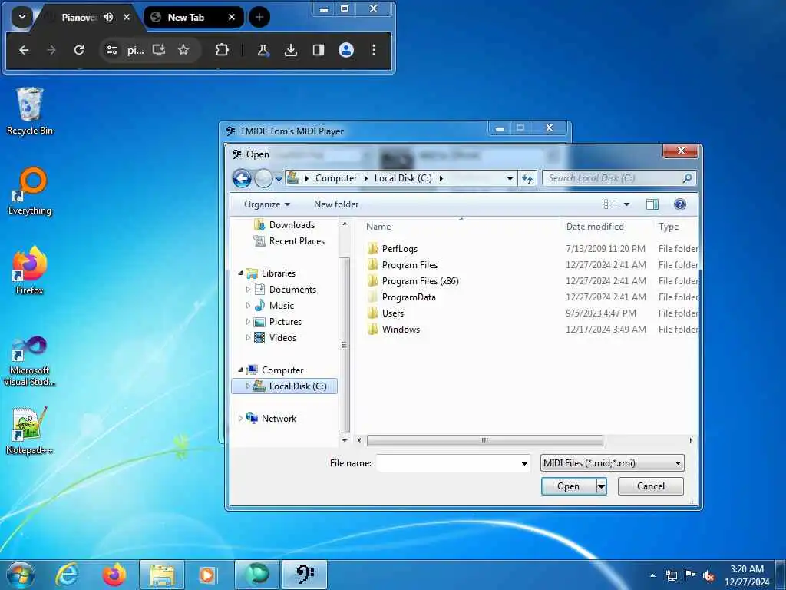The image size is (786, 590).
Task: Open the Windows Start menu
Action: [21, 575]
